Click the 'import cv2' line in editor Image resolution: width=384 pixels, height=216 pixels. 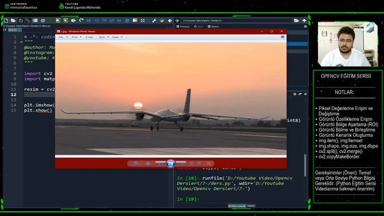click(38, 73)
